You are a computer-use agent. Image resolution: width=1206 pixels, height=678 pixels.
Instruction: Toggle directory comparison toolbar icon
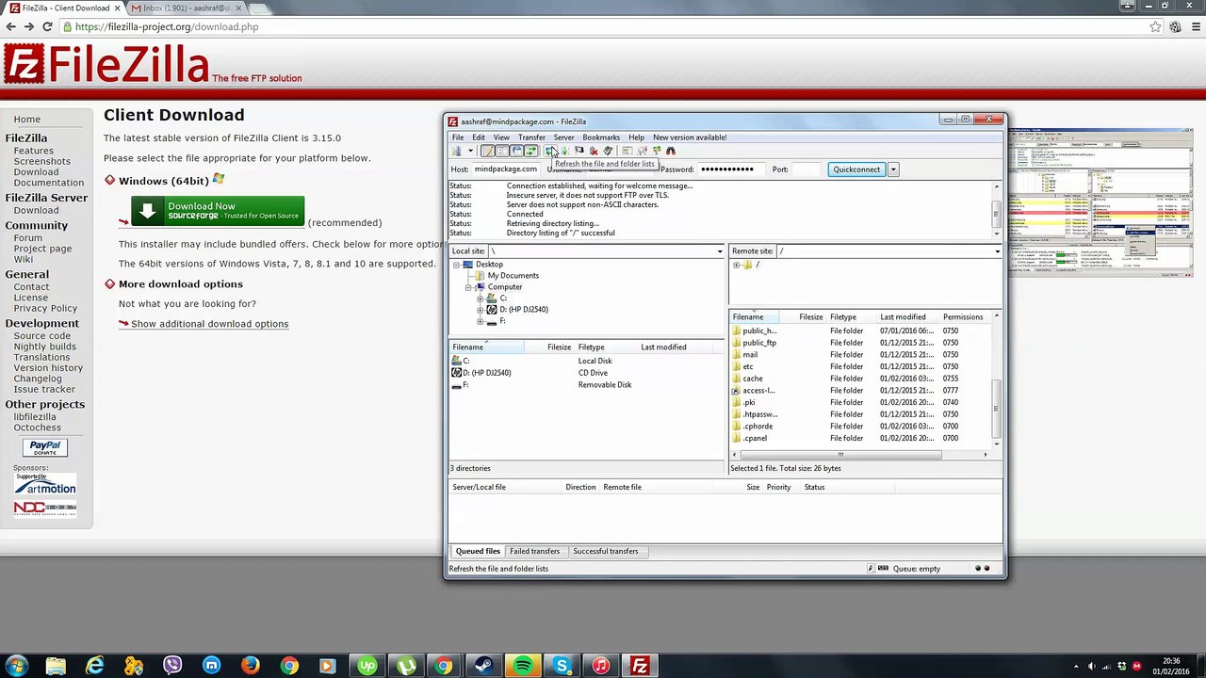pyautogui.click(x=642, y=151)
